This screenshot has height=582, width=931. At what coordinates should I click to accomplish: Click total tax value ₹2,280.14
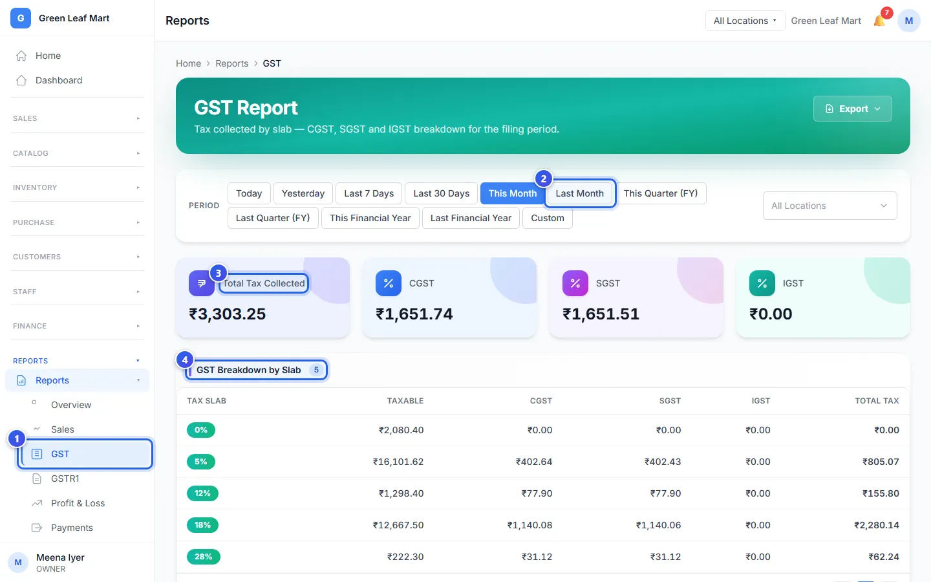tap(877, 525)
